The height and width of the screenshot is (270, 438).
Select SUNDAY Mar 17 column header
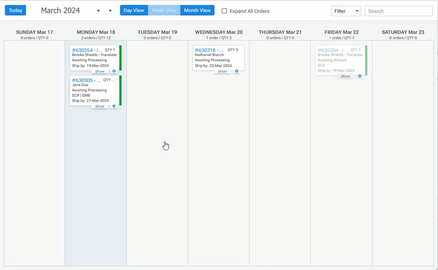click(34, 32)
